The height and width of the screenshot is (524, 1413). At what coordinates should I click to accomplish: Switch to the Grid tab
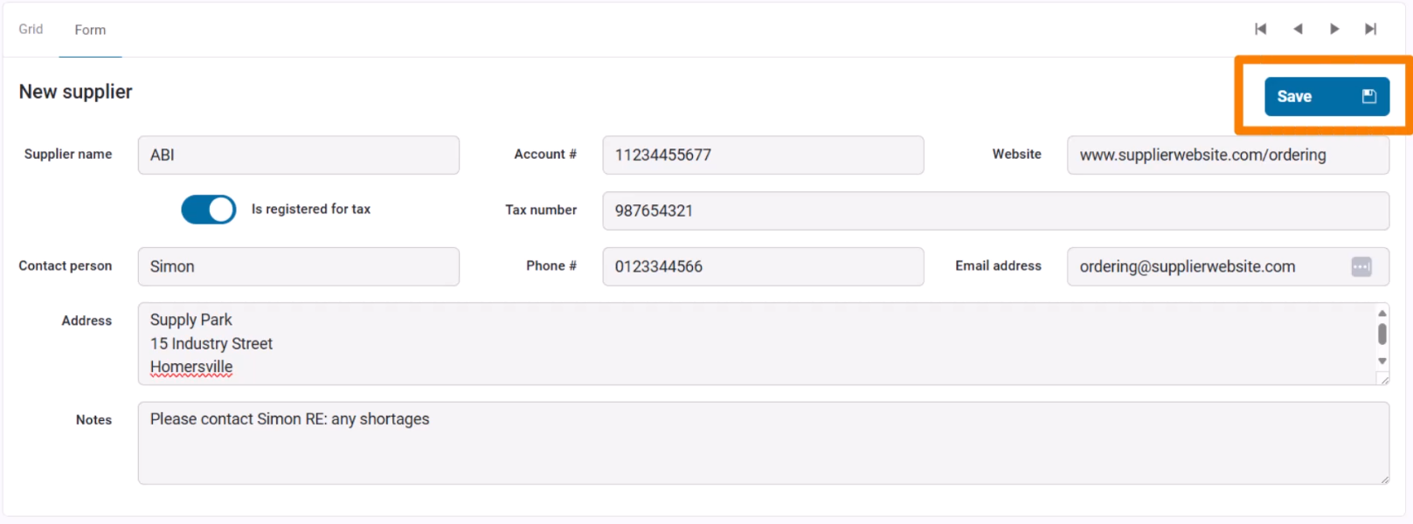tap(31, 29)
